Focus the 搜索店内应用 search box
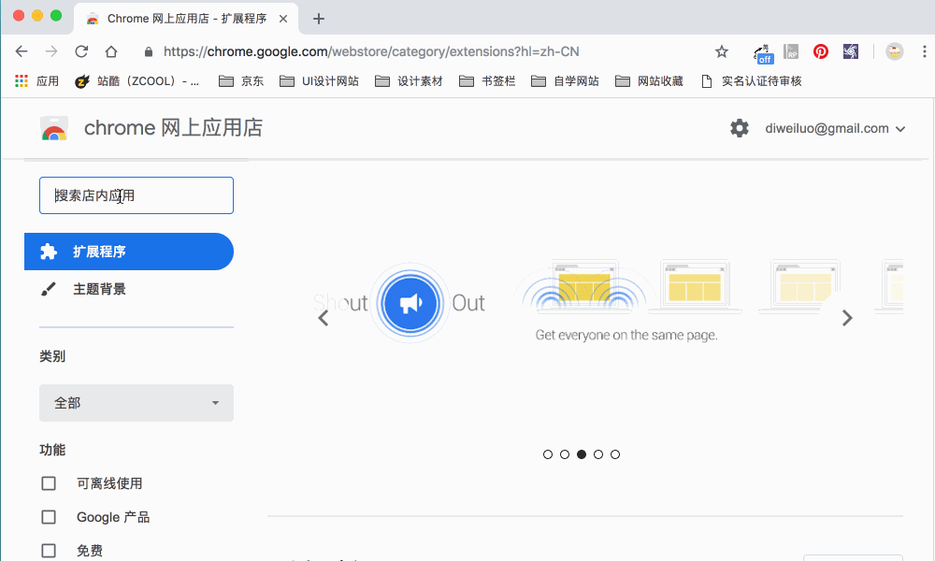This screenshot has height=561, width=935. (137, 195)
